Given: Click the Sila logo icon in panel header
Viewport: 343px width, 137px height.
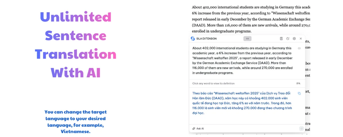Looking at the screenshot, I should (193, 39).
